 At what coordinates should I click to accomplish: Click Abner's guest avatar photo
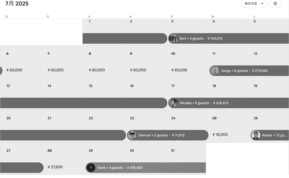[x=255, y=135]
